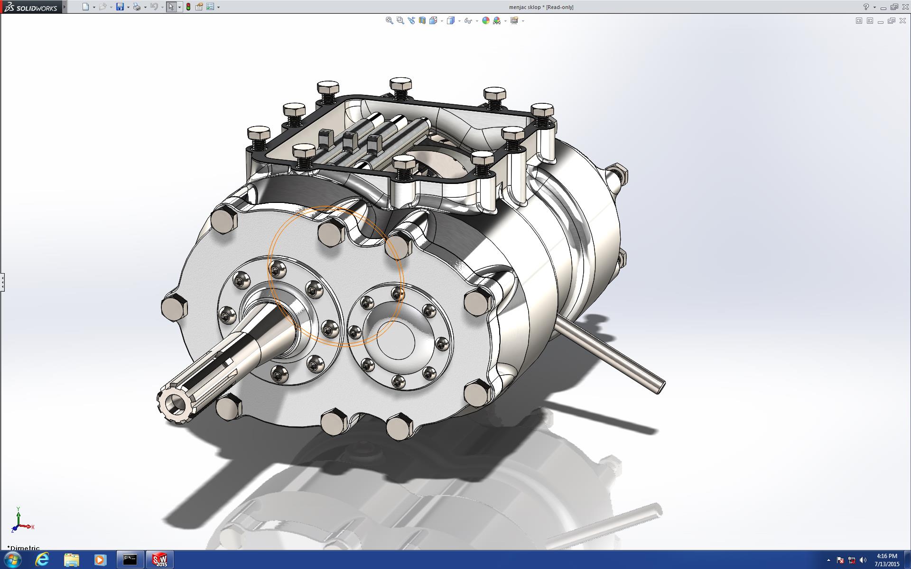
Task: Select Zoom to Area tool
Action: [400, 20]
